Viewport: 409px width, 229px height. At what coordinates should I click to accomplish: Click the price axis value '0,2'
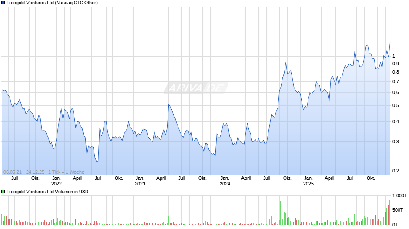click(396, 171)
